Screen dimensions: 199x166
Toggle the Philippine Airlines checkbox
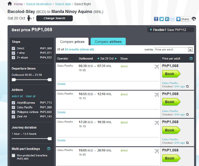[x=13, y=112]
